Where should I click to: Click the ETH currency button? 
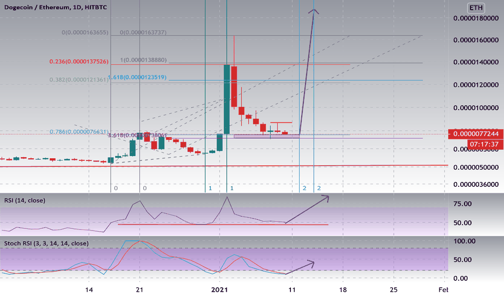pyautogui.click(x=476, y=8)
